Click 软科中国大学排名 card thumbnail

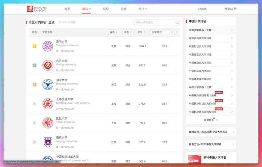pyautogui.click(x=195, y=159)
